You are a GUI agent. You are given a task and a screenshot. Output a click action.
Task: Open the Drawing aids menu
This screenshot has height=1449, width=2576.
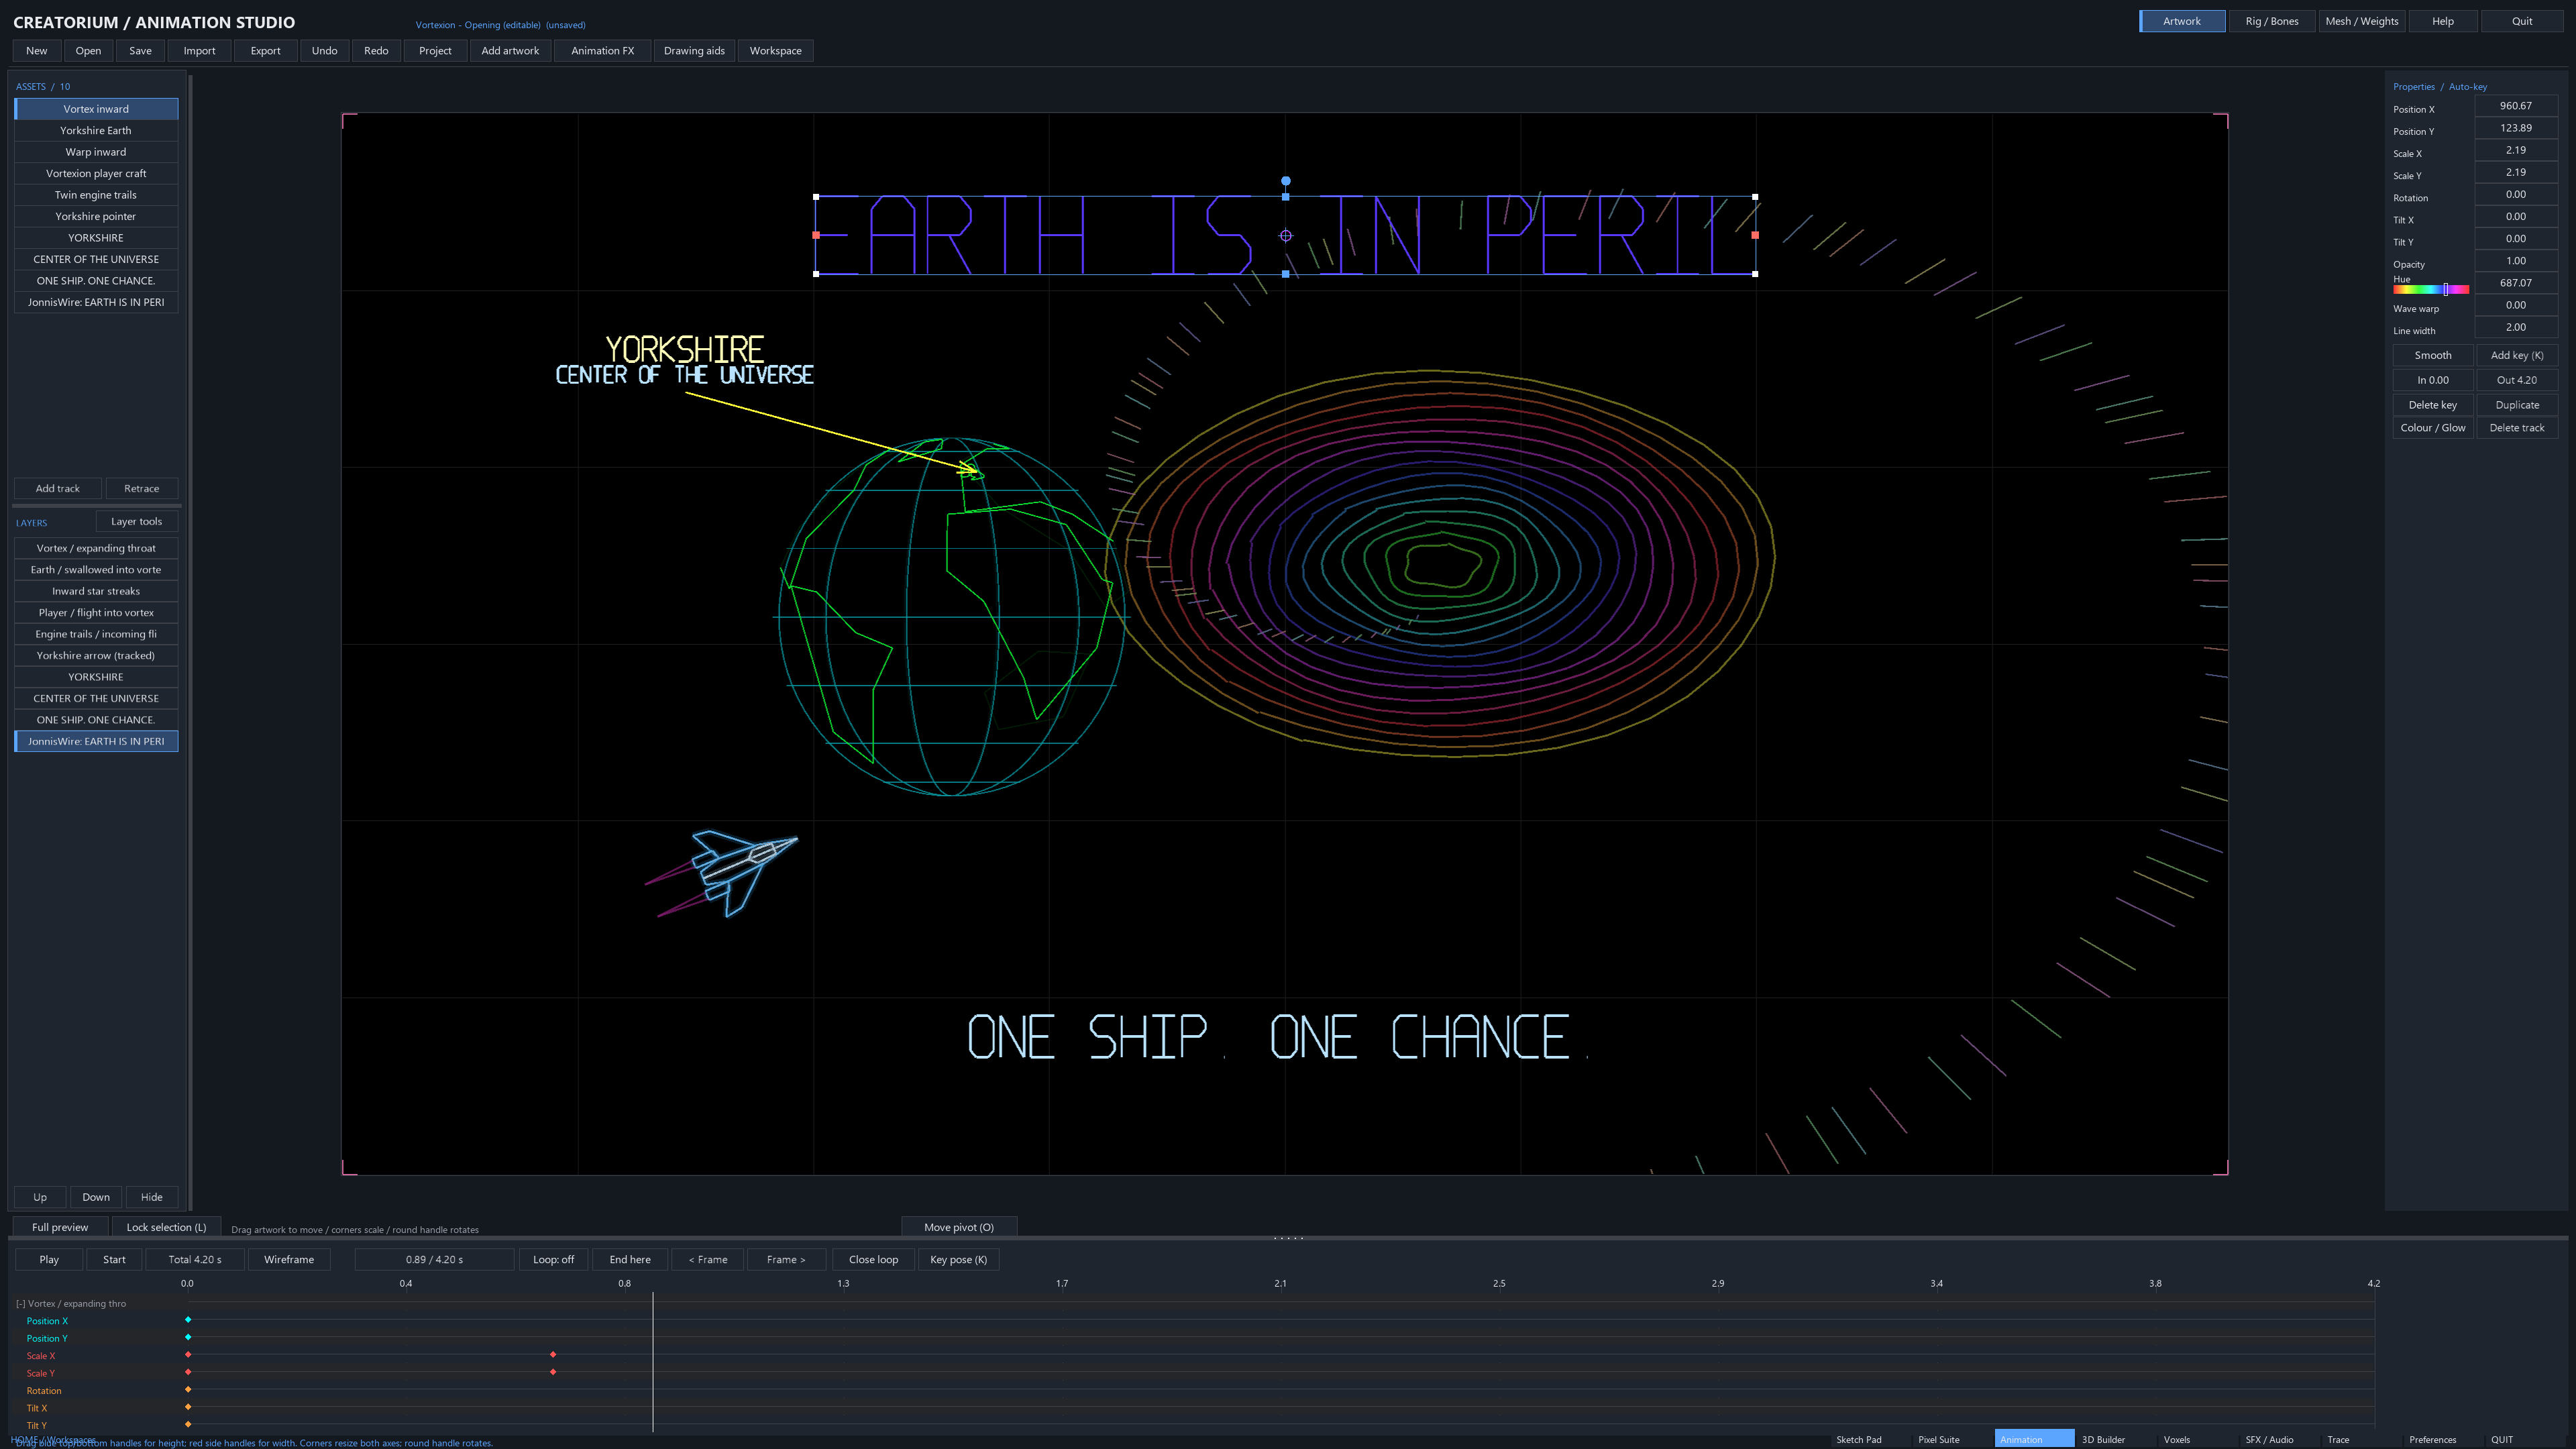click(x=694, y=50)
